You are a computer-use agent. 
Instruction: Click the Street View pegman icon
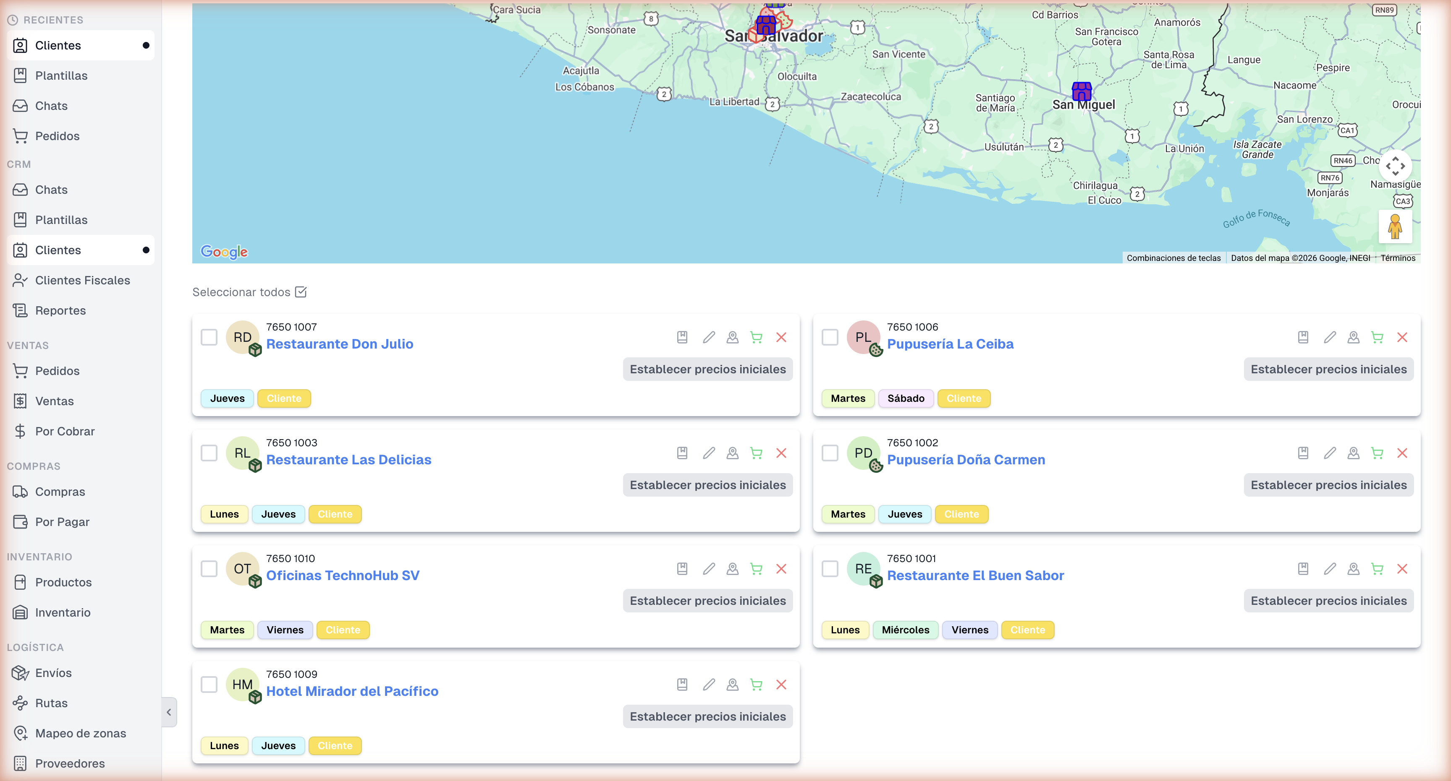click(x=1395, y=226)
